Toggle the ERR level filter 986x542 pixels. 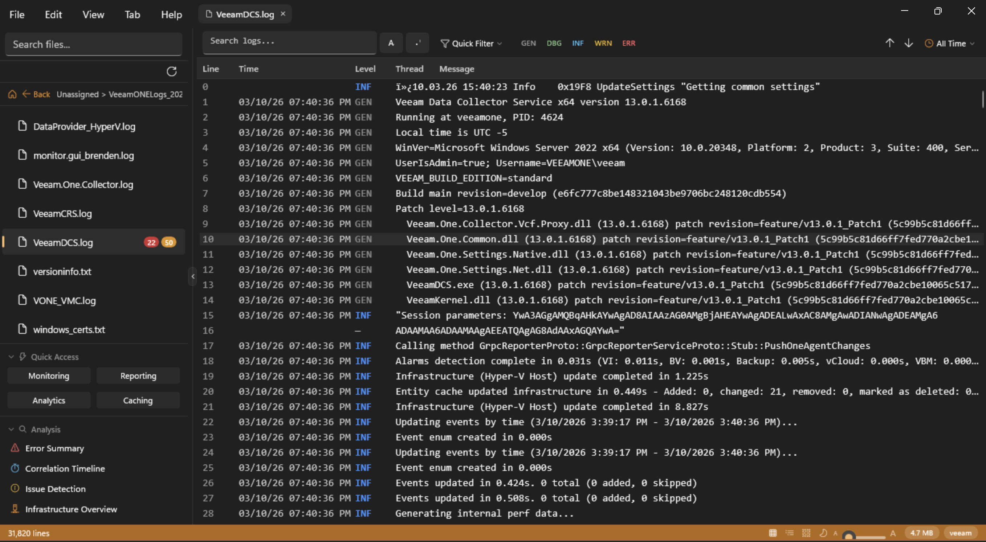coord(628,43)
